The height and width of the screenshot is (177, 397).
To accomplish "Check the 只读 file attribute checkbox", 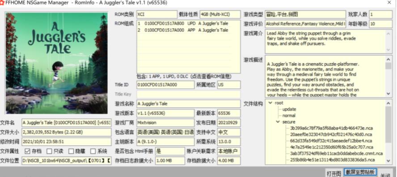I will click(49, 151).
